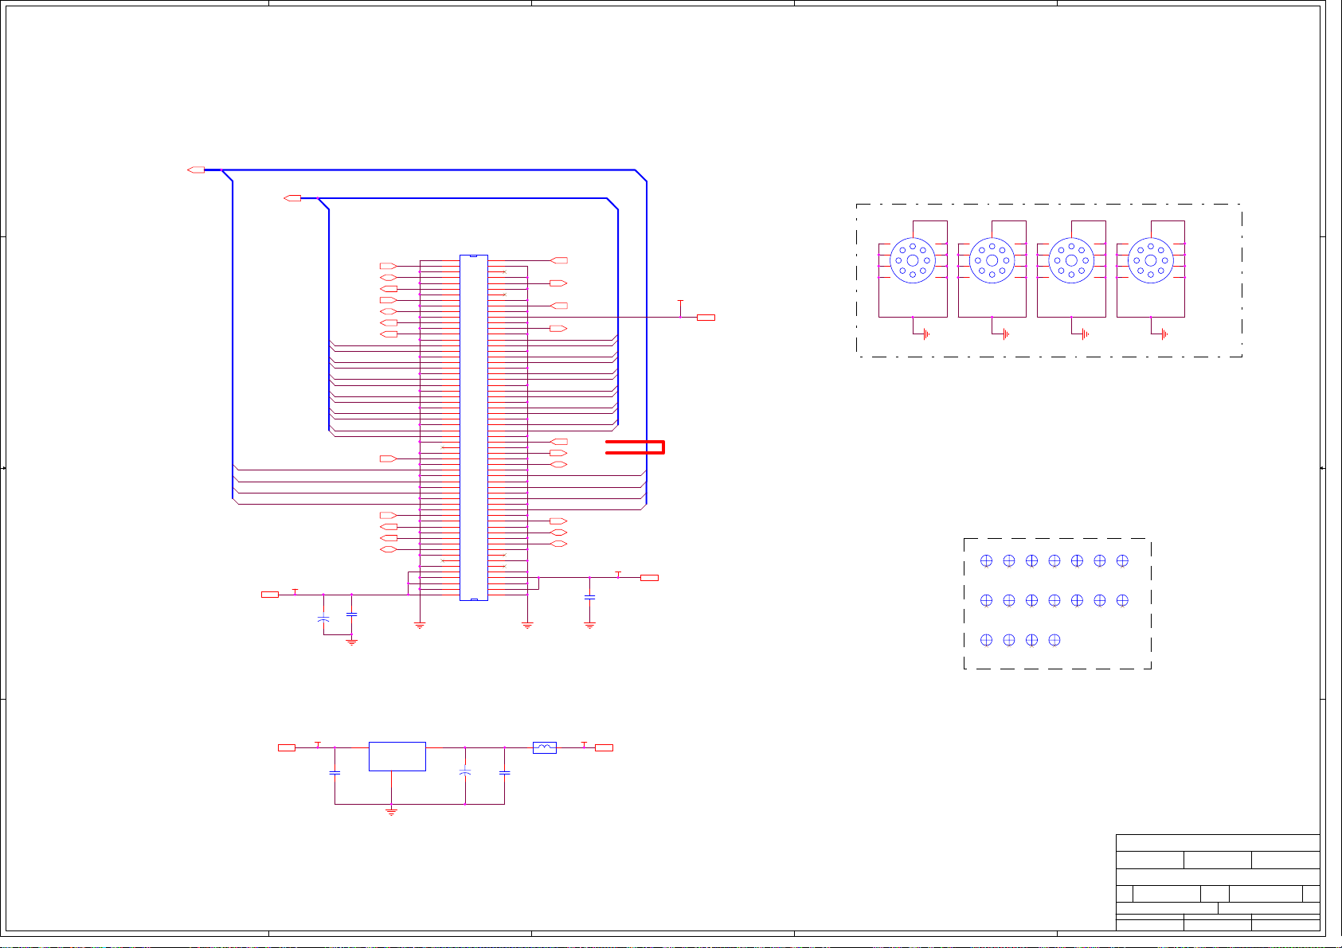
Task: Click ground symbol below connector's right pin column
Action: (526, 626)
